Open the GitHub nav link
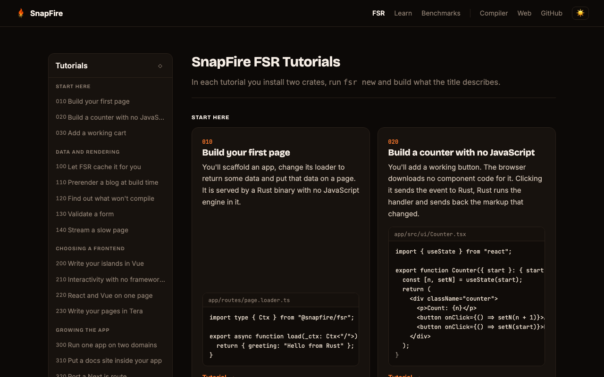Image resolution: width=604 pixels, height=377 pixels. point(552,13)
